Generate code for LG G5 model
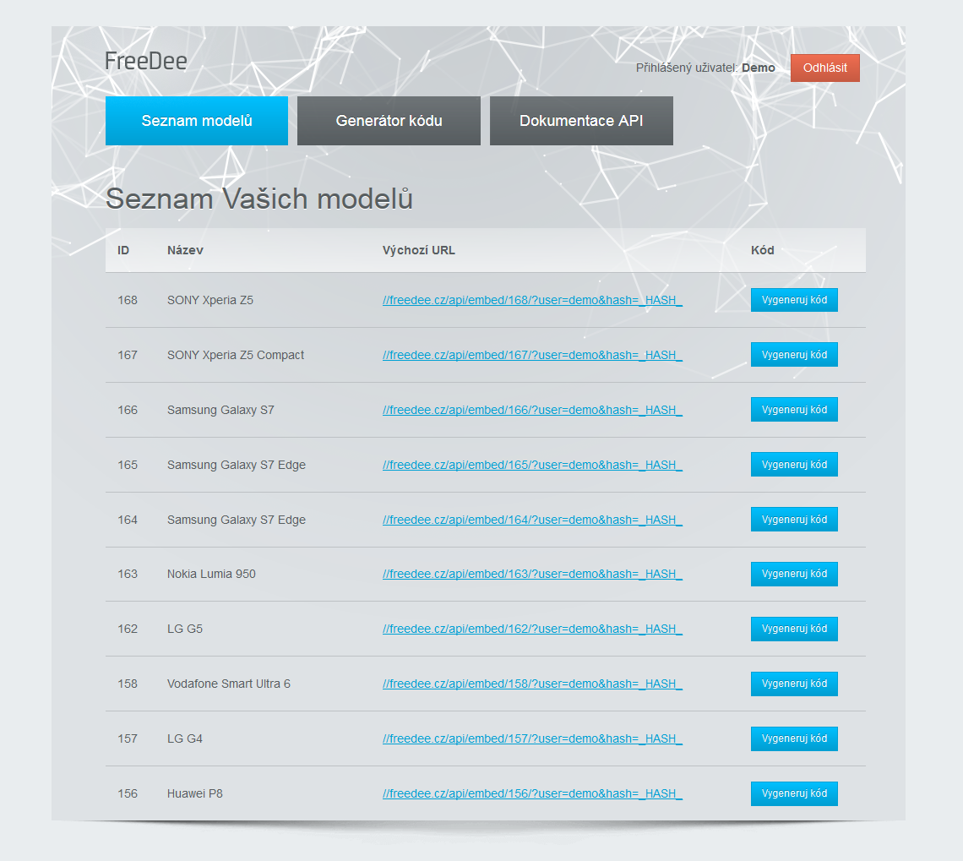 (x=794, y=629)
